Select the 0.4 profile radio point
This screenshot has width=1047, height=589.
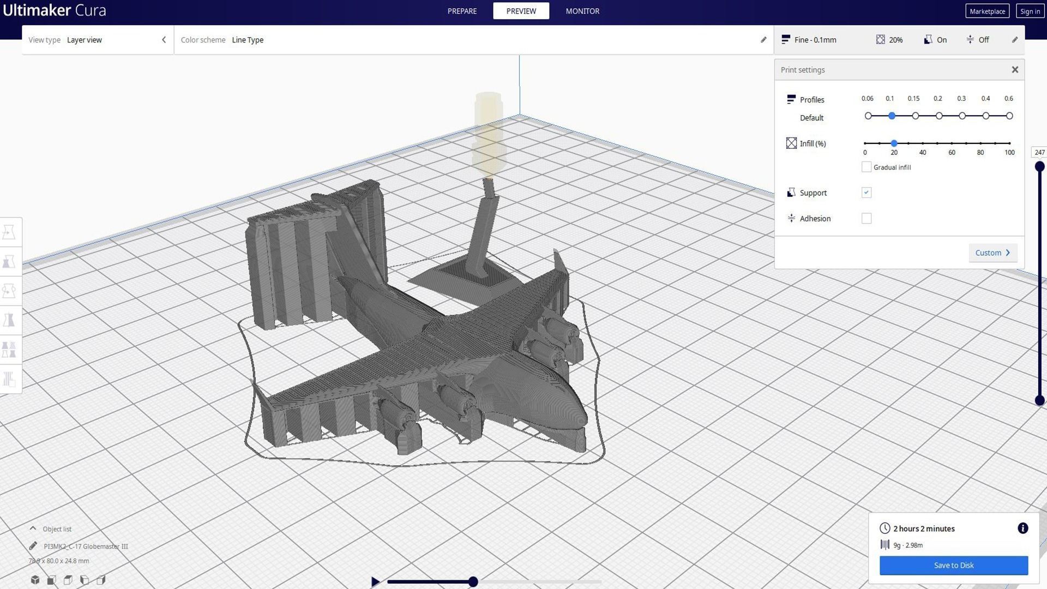click(986, 116)
